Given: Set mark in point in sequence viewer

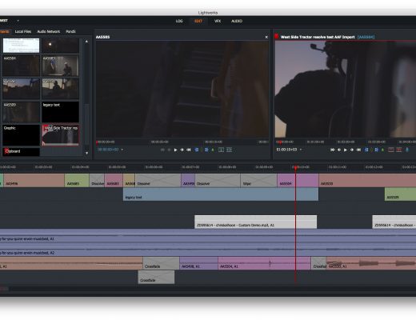Looking at the screenshot, I should [366, 150].
